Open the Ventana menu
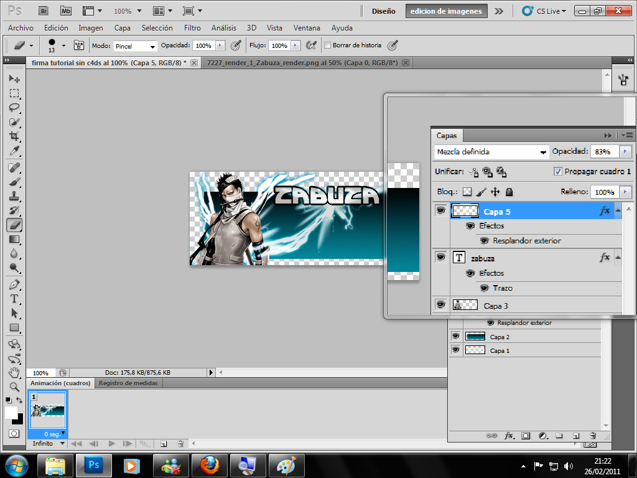Image resolution: width=637 pixels, height=478 pixels. 307,28
